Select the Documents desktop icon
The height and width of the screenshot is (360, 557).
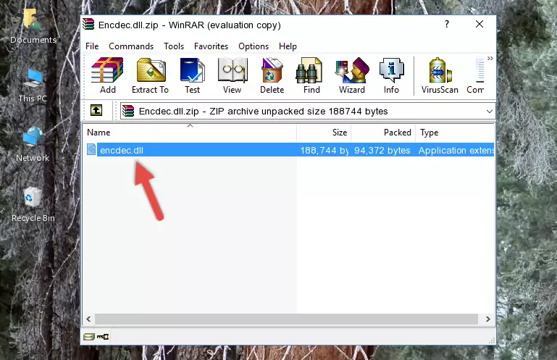coord(33,27)
